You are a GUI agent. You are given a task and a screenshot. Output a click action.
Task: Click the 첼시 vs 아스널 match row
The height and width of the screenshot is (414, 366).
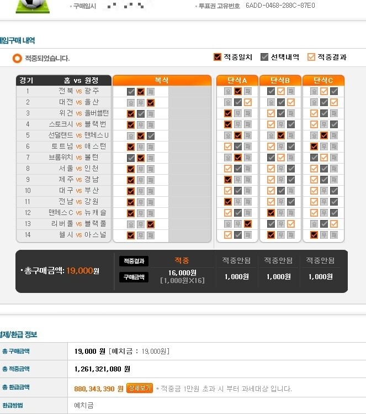point(63,235)
